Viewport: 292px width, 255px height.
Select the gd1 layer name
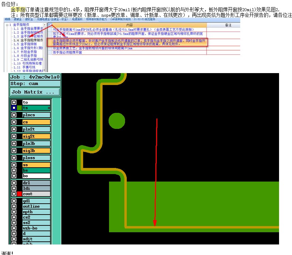tap(36, 201)
